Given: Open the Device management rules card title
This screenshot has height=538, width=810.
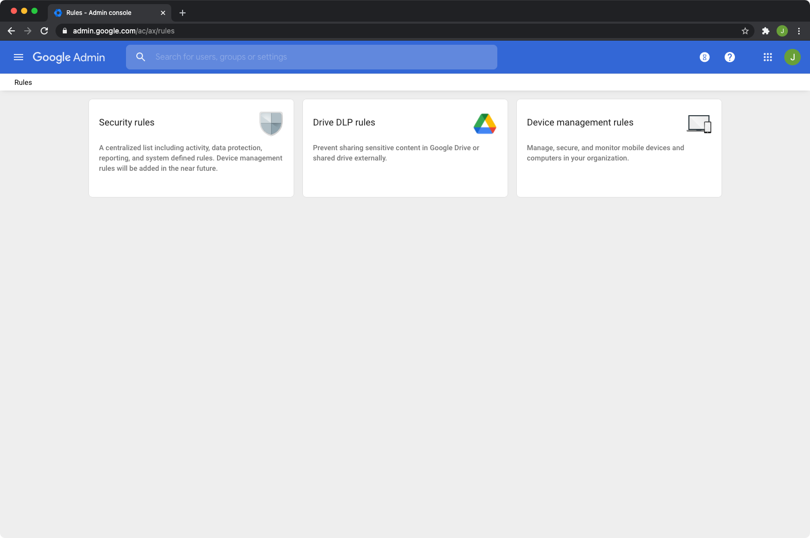Looking at the screenshot, I should (580, 122).
